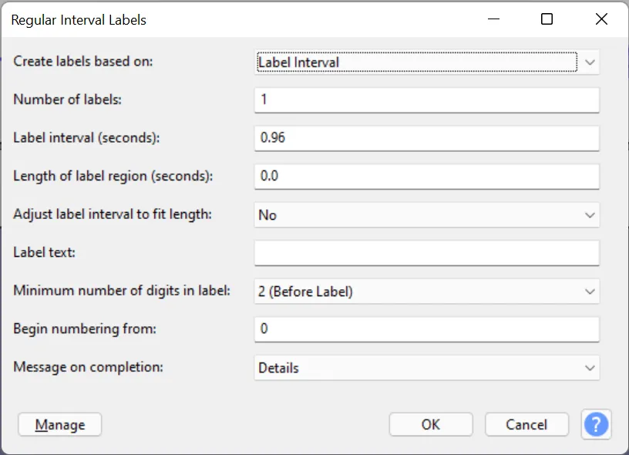Confirm with the OK button
The height and width of the screenshot is (455, 629).
[x=431, y=424]
